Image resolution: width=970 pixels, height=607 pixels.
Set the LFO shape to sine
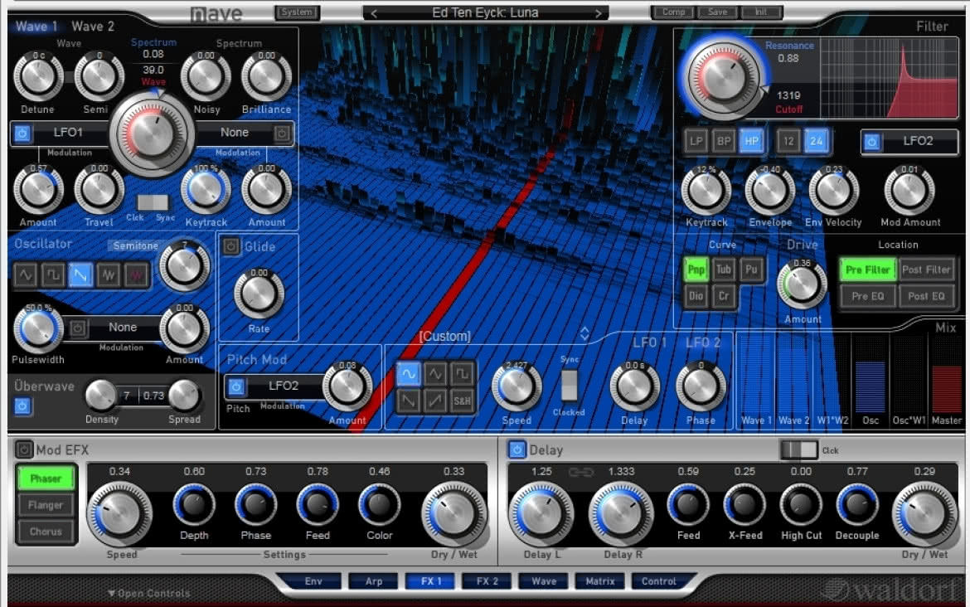408,374
